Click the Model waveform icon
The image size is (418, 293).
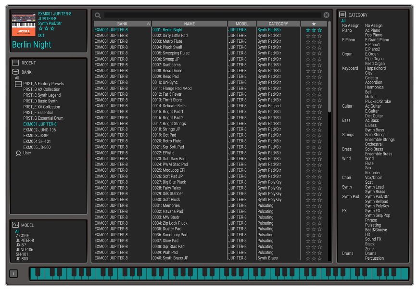(15, 225)
